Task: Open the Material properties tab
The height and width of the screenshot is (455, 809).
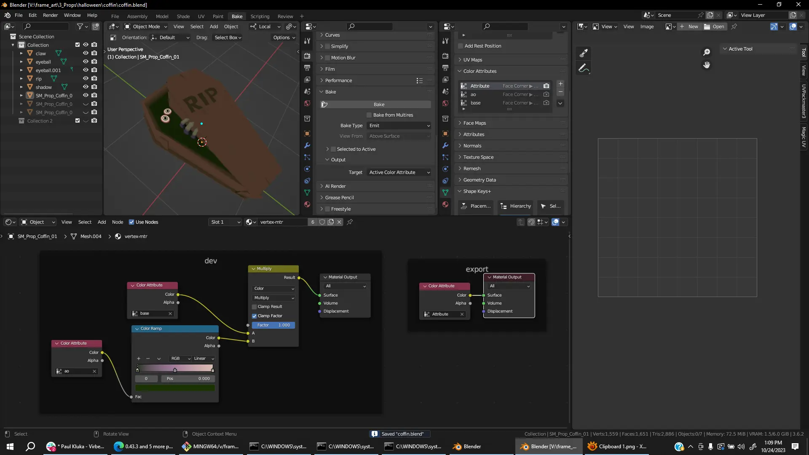Action: click(307, 204)
